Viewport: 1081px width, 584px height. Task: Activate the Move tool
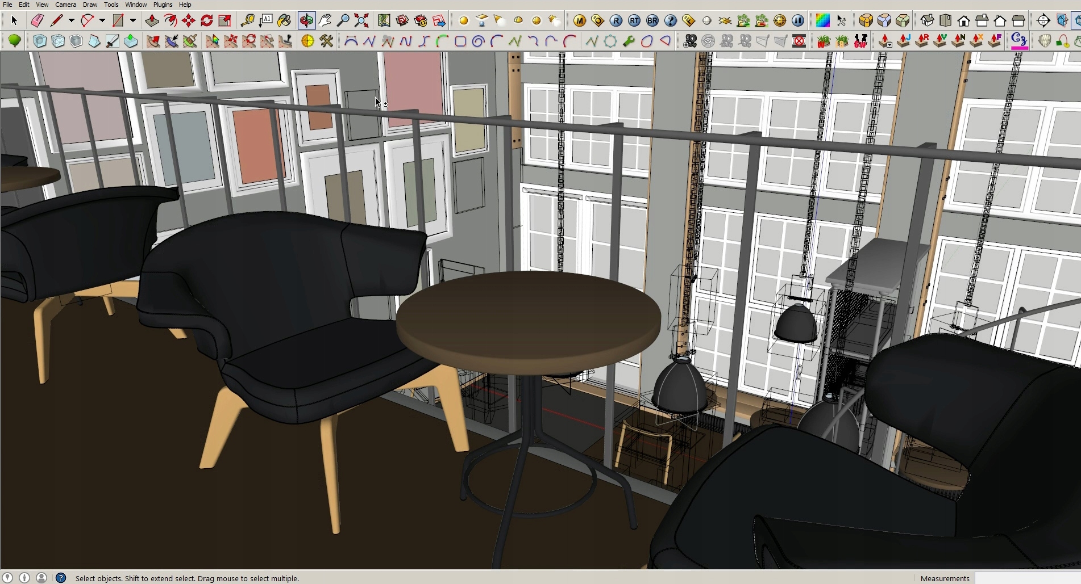click(x=189, y=21)
